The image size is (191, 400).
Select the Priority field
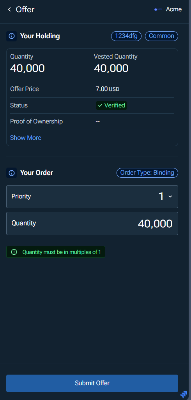[92, 196]
